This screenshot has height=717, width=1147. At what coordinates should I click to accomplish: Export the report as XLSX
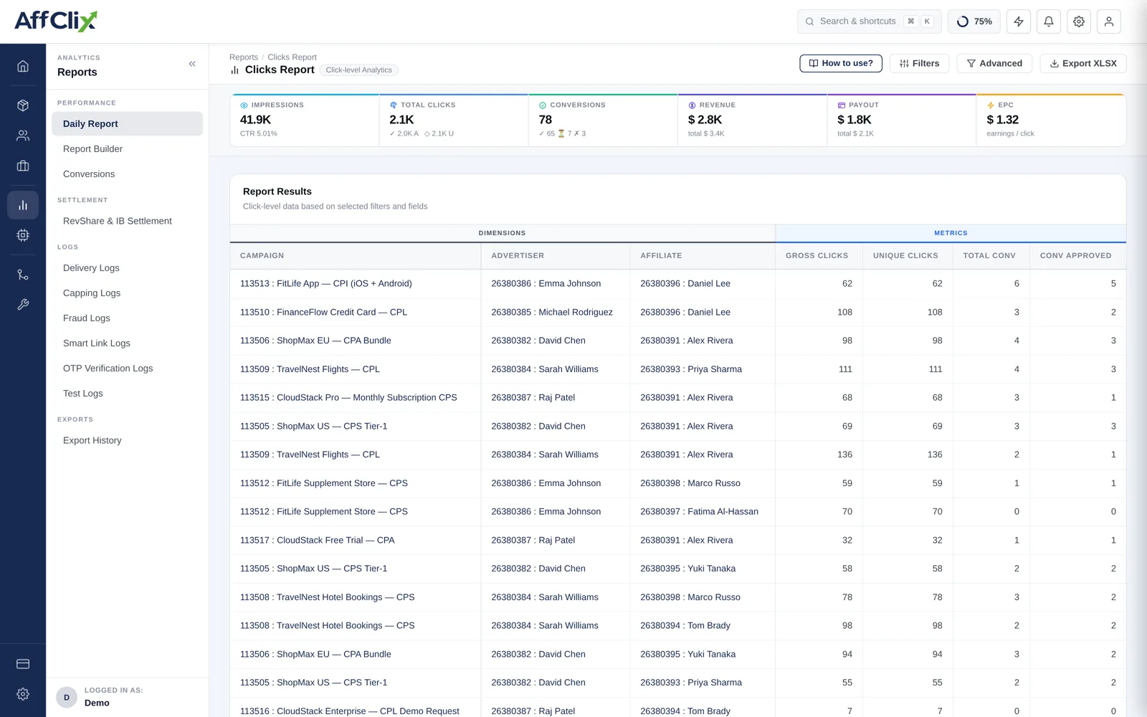click(1083, 63)
